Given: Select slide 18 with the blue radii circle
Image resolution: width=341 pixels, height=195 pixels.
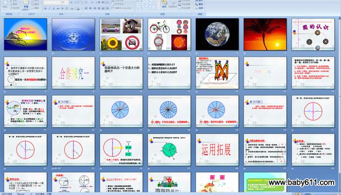Looking at the screenshot, I should pyautogui.click(x=169, y=111).
